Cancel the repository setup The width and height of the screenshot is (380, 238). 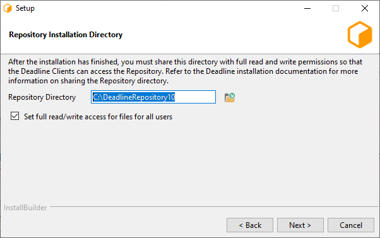[351, 225]
